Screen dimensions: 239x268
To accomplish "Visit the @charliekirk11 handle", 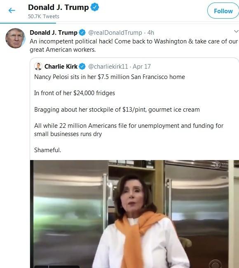I will [108, 67].
